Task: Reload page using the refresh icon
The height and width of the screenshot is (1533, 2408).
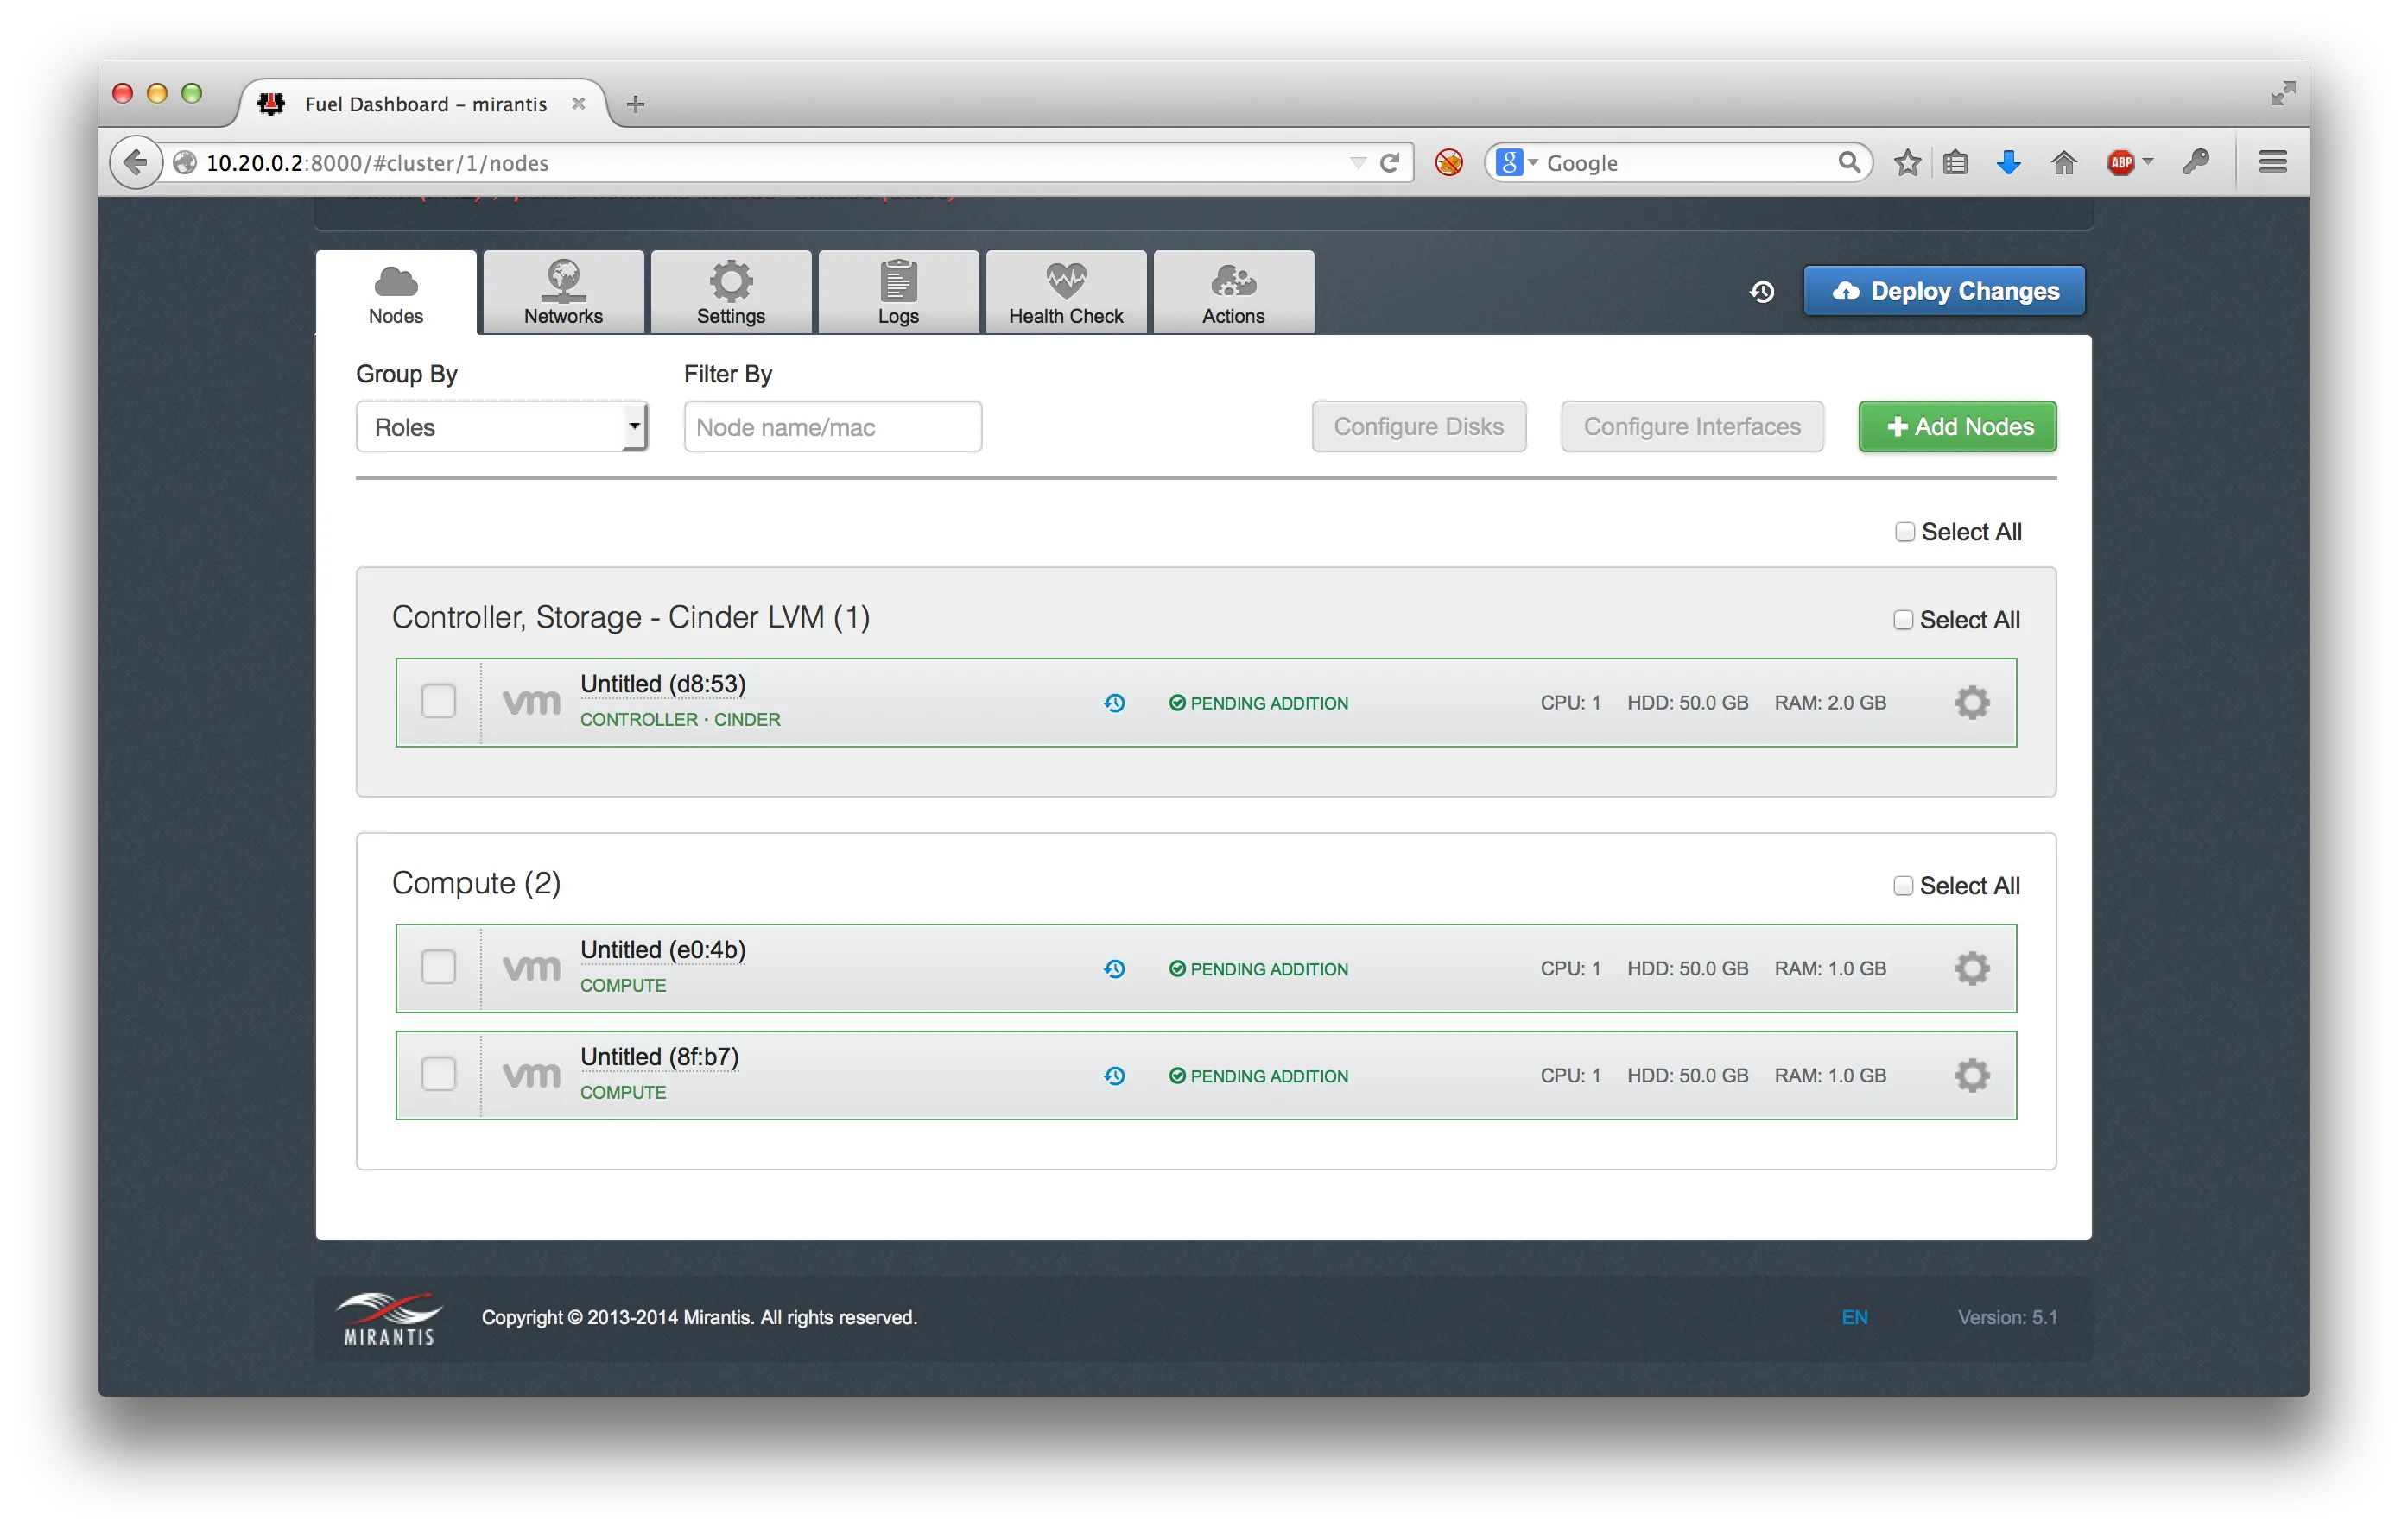Action: point(1389,163)
